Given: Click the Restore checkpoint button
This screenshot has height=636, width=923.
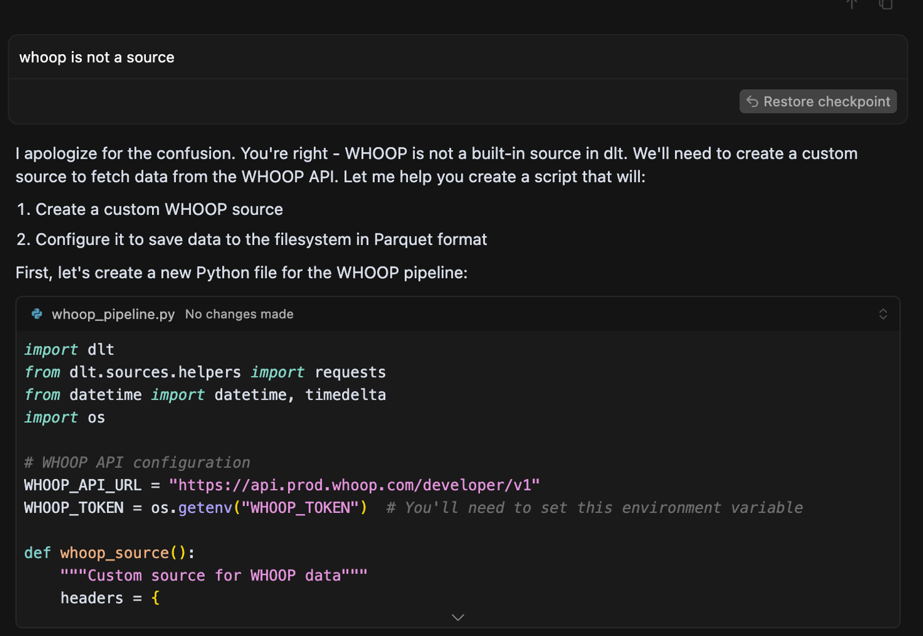Looking at the screenshot, I should tap(818, 102).
